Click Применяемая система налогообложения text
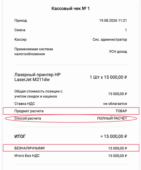Screen dimensions: 141x170 point(34,52)
